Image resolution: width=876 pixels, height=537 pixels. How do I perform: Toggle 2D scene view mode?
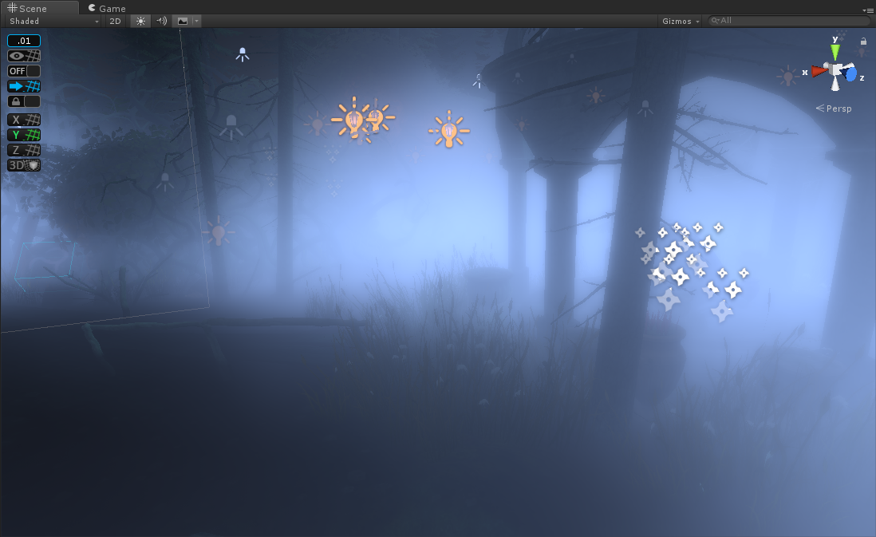[x=115, y=22]
